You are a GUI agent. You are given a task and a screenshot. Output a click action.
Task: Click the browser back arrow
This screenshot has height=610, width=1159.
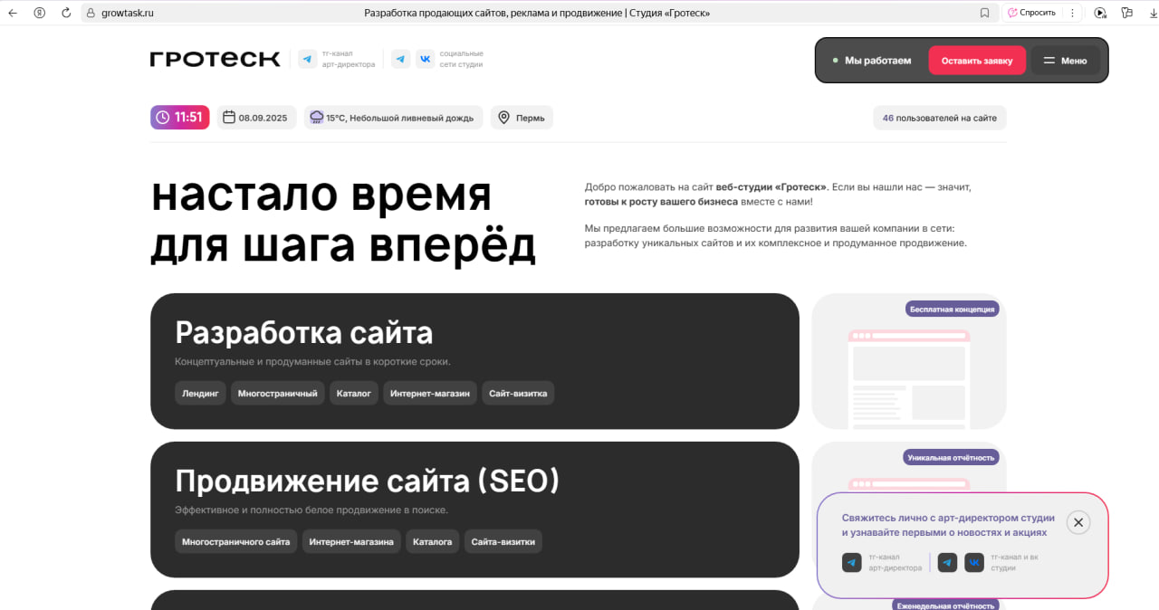pyautogui.click(x=13, y=13)
